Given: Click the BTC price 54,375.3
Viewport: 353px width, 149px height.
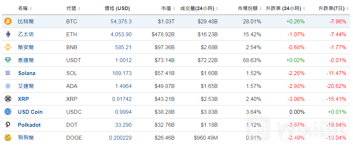Looking at the screenshot, I should [121, 22].
